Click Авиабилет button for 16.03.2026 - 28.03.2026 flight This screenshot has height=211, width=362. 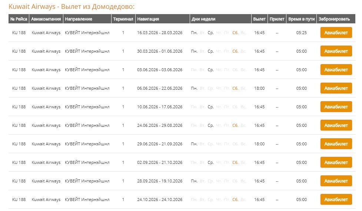[336, 33]
